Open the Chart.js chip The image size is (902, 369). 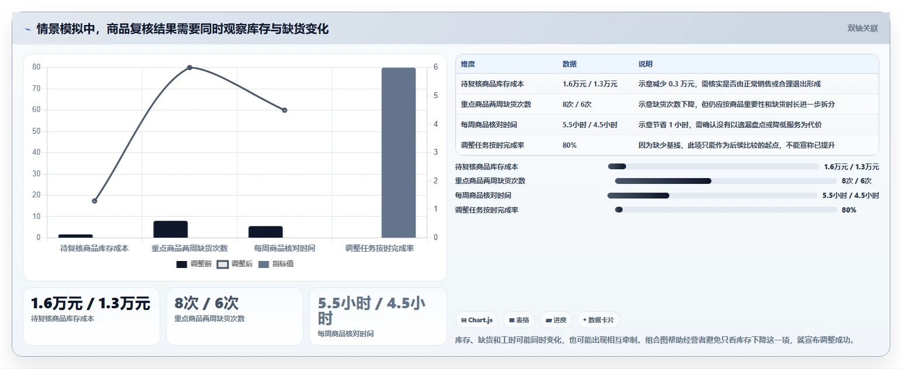[x=477, y=320]
